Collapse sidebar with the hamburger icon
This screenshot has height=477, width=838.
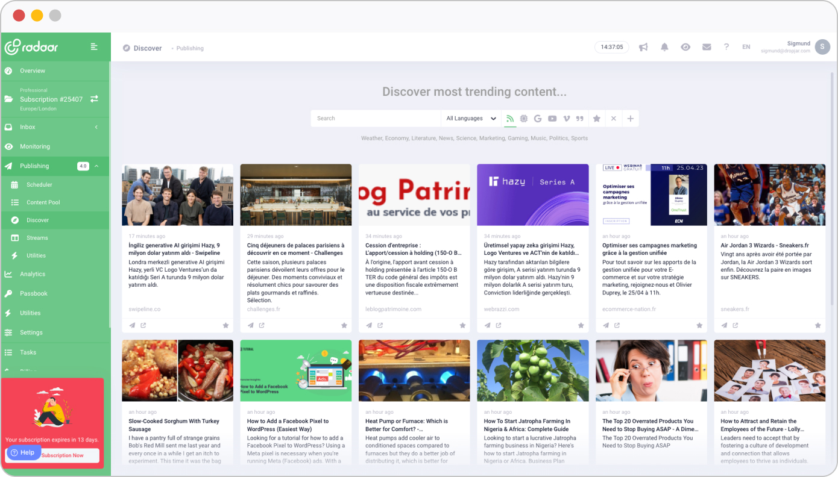(x=94, y=46)
